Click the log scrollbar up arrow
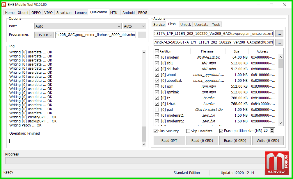Screen dimensions: 293x179 point(144,53)
